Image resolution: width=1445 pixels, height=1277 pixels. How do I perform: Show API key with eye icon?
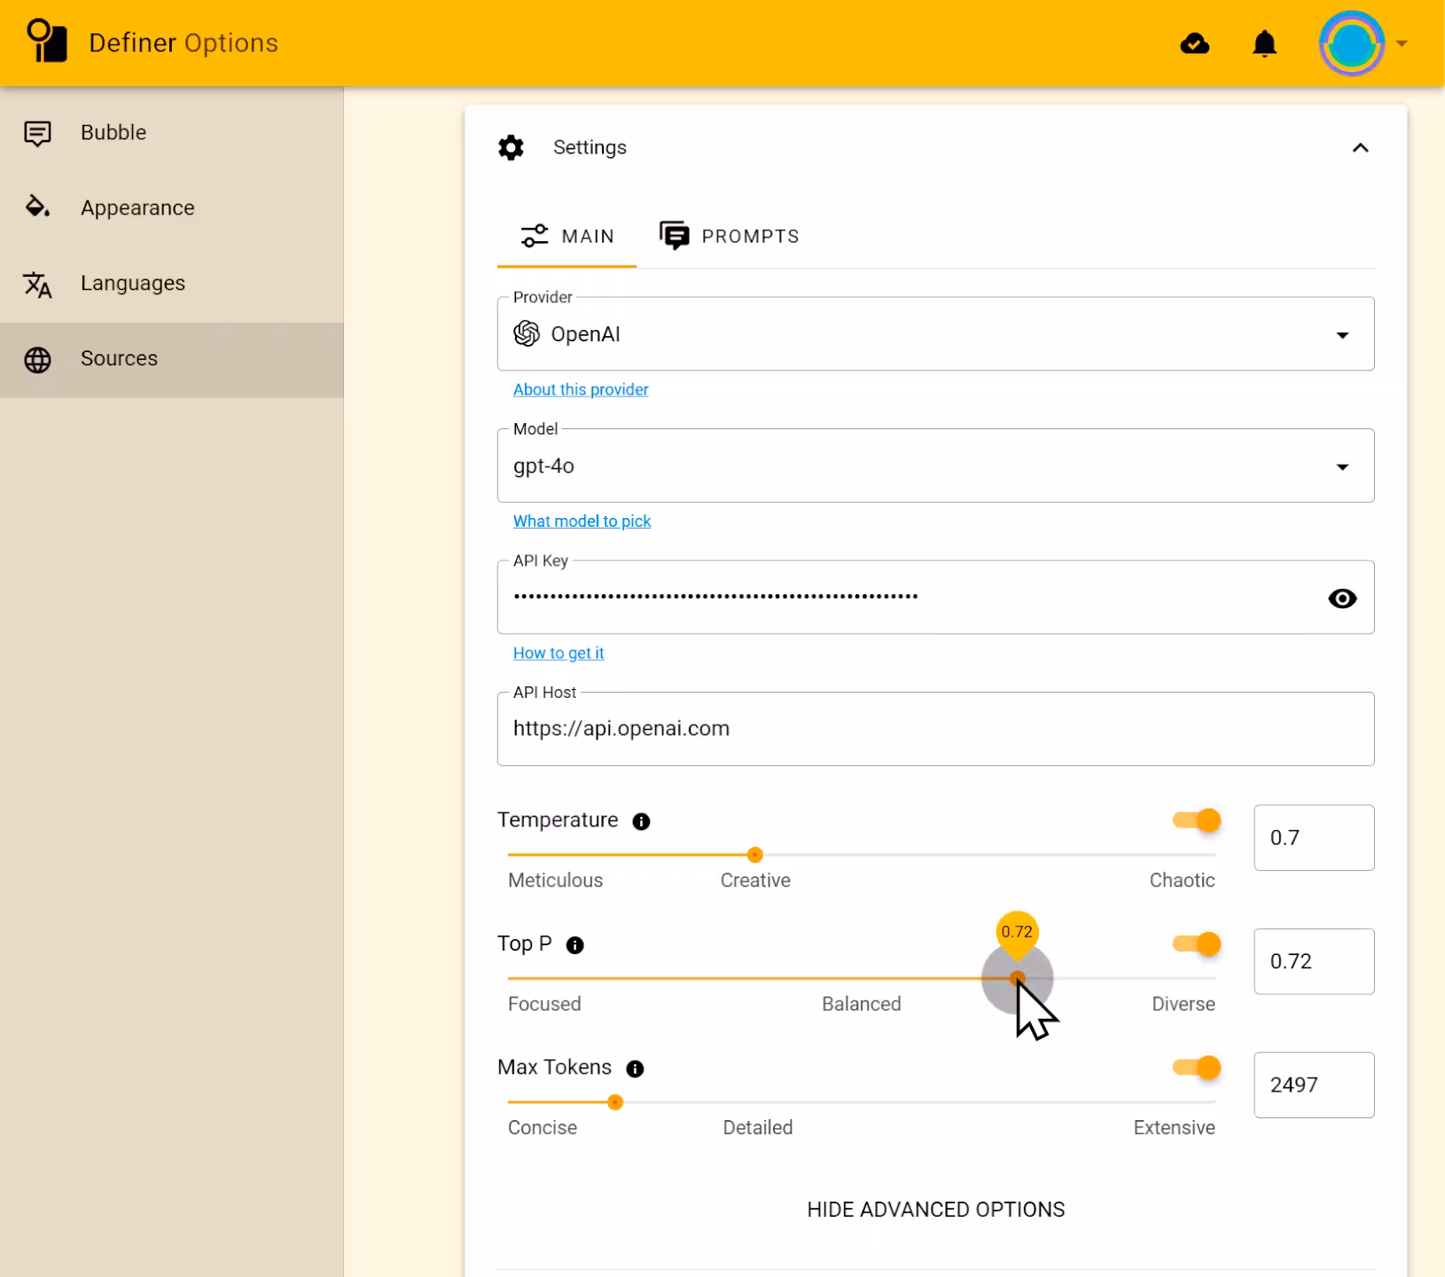coord(1342,599)
